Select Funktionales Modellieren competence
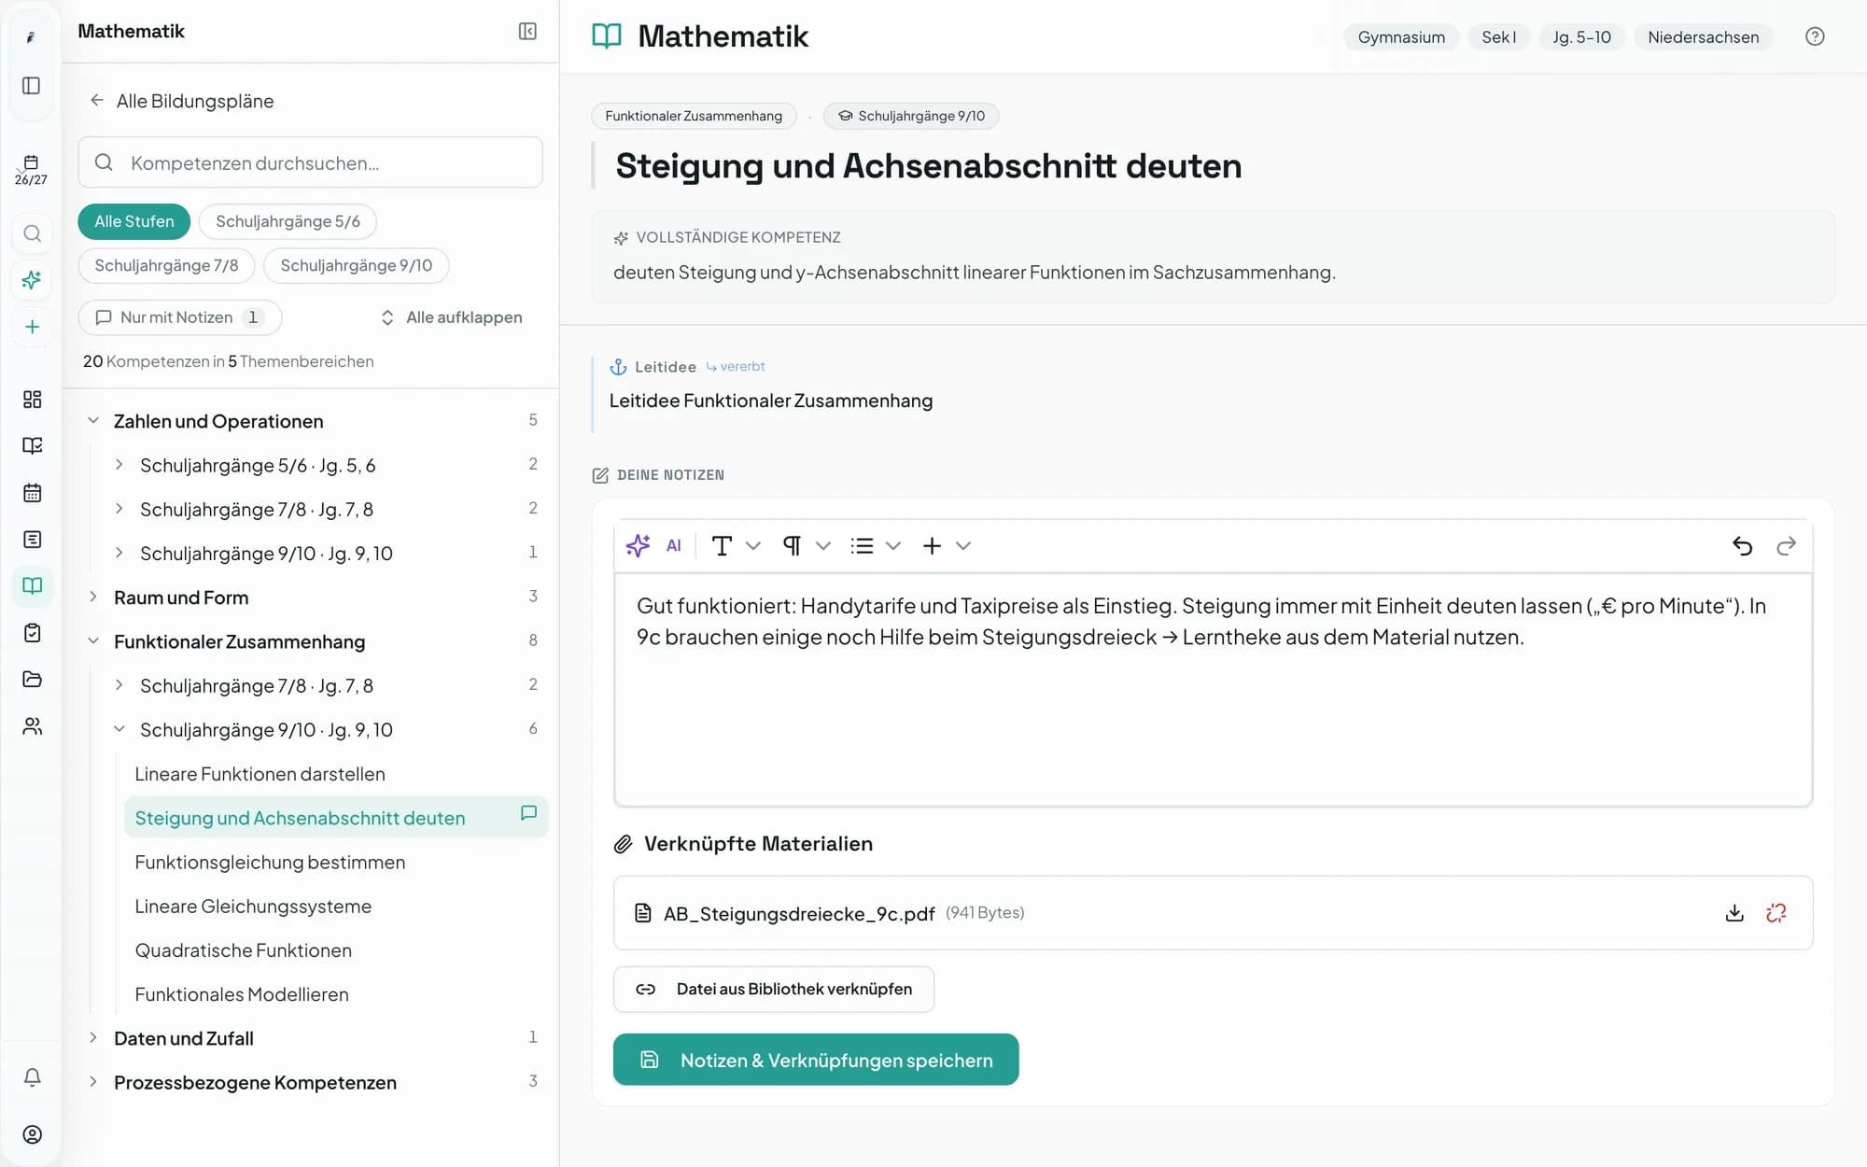This screenshot has height=1167, width=1867. pyautogui.click(x=242, y=994)
